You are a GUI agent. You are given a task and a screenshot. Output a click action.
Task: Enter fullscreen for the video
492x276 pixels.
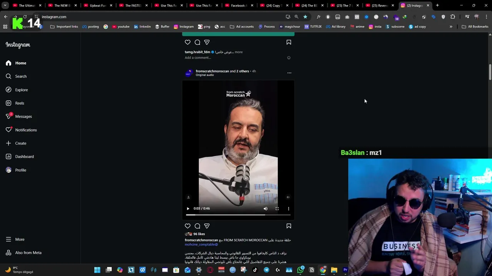(x=277, y=209)
